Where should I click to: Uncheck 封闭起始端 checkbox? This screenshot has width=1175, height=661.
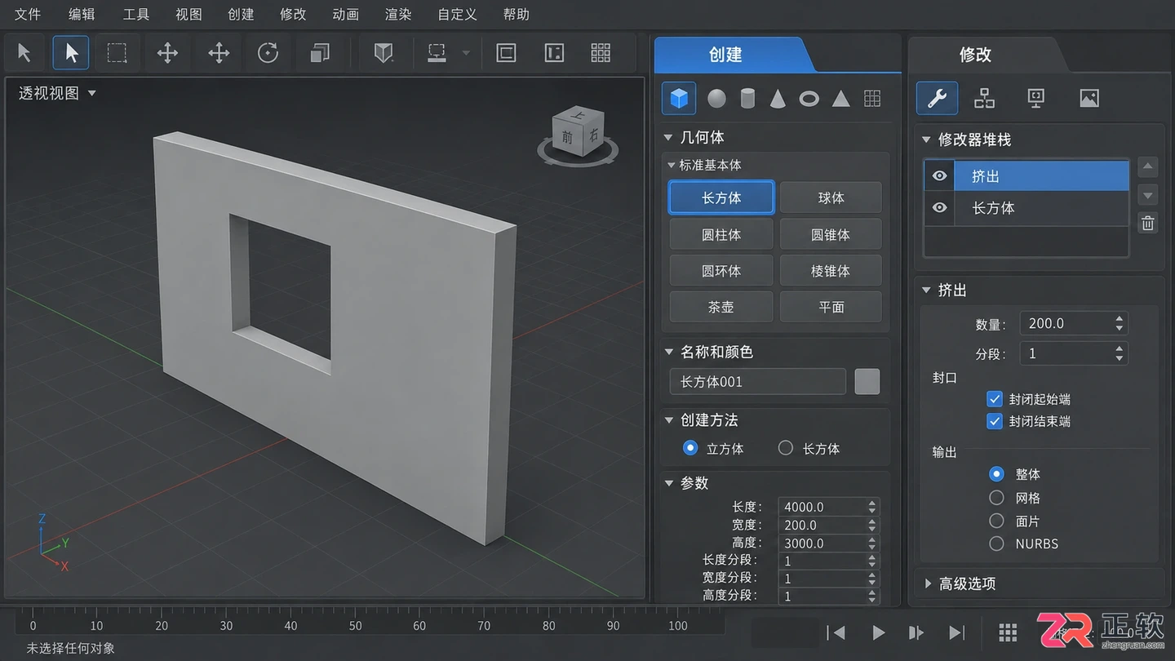tap(994, 399)
